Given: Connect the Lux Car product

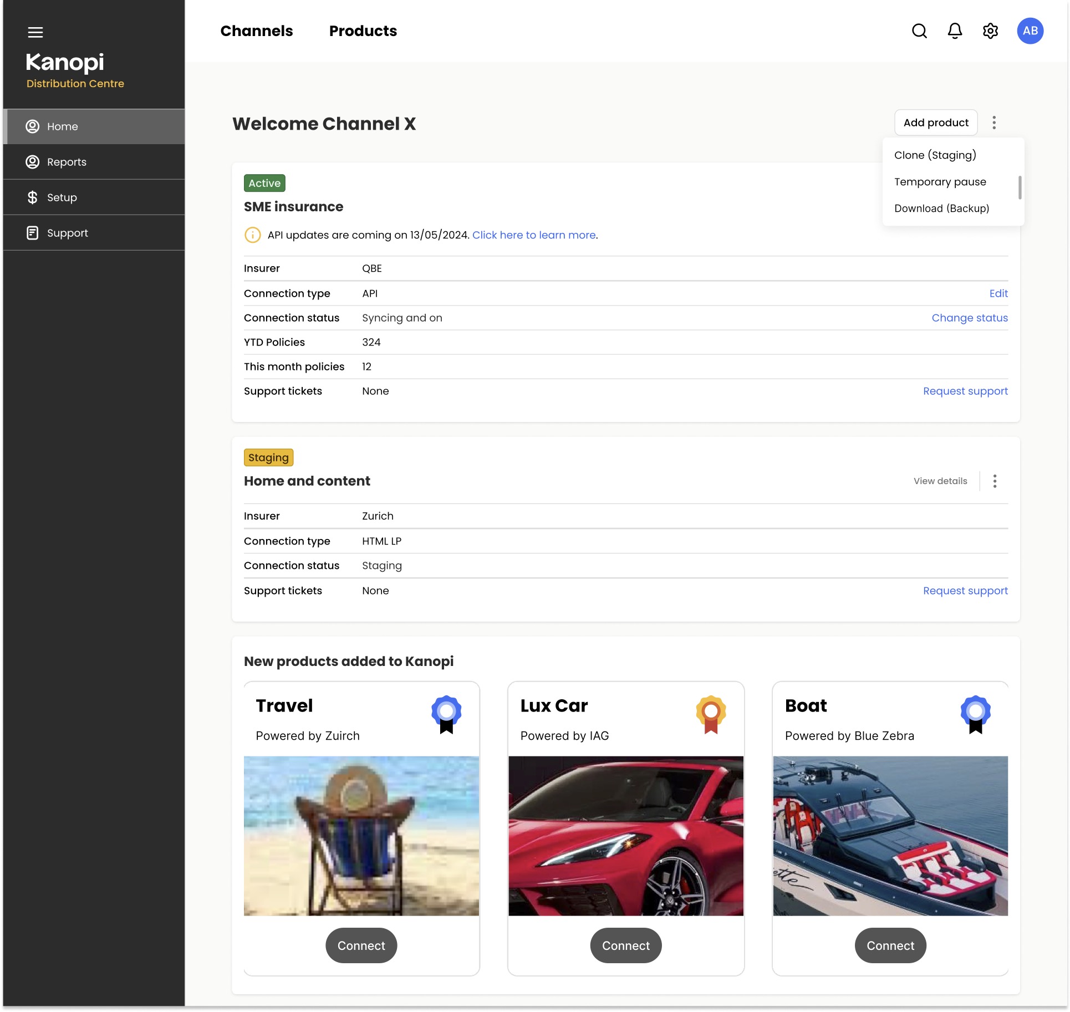Looking at the screenshot, I should point(626,945).
